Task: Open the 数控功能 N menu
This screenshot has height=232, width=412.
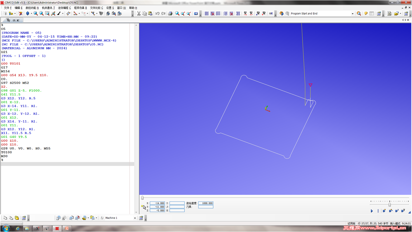Action: (x=32, y=8)
